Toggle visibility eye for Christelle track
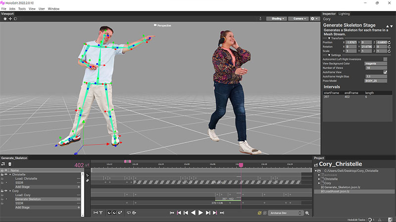This screenshot has width=396, height=222. tap(6, 174)
